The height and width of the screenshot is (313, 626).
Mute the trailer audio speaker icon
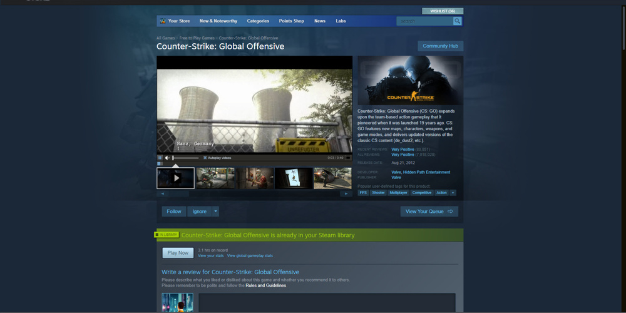click(x=168, y=158)
